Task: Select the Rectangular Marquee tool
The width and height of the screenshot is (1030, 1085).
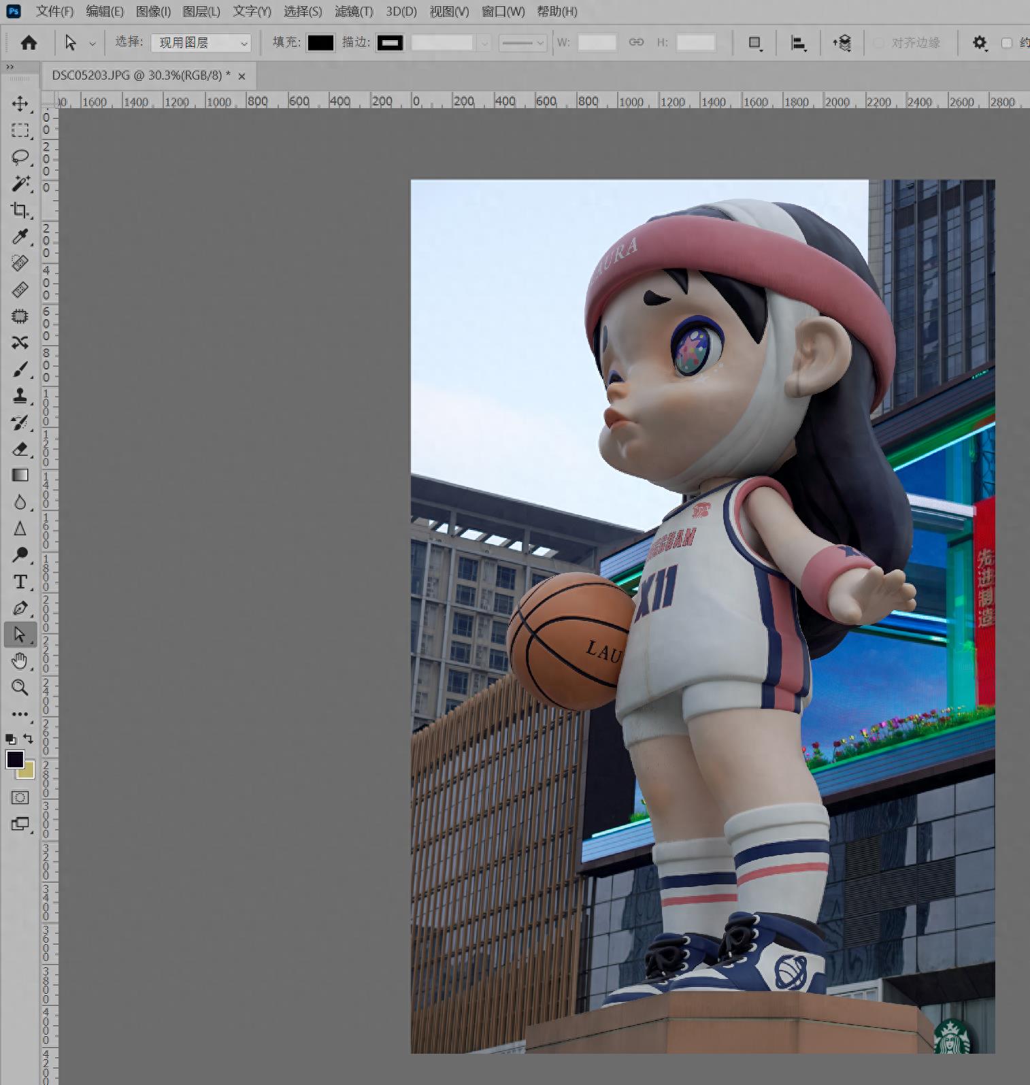Action: 20,130
